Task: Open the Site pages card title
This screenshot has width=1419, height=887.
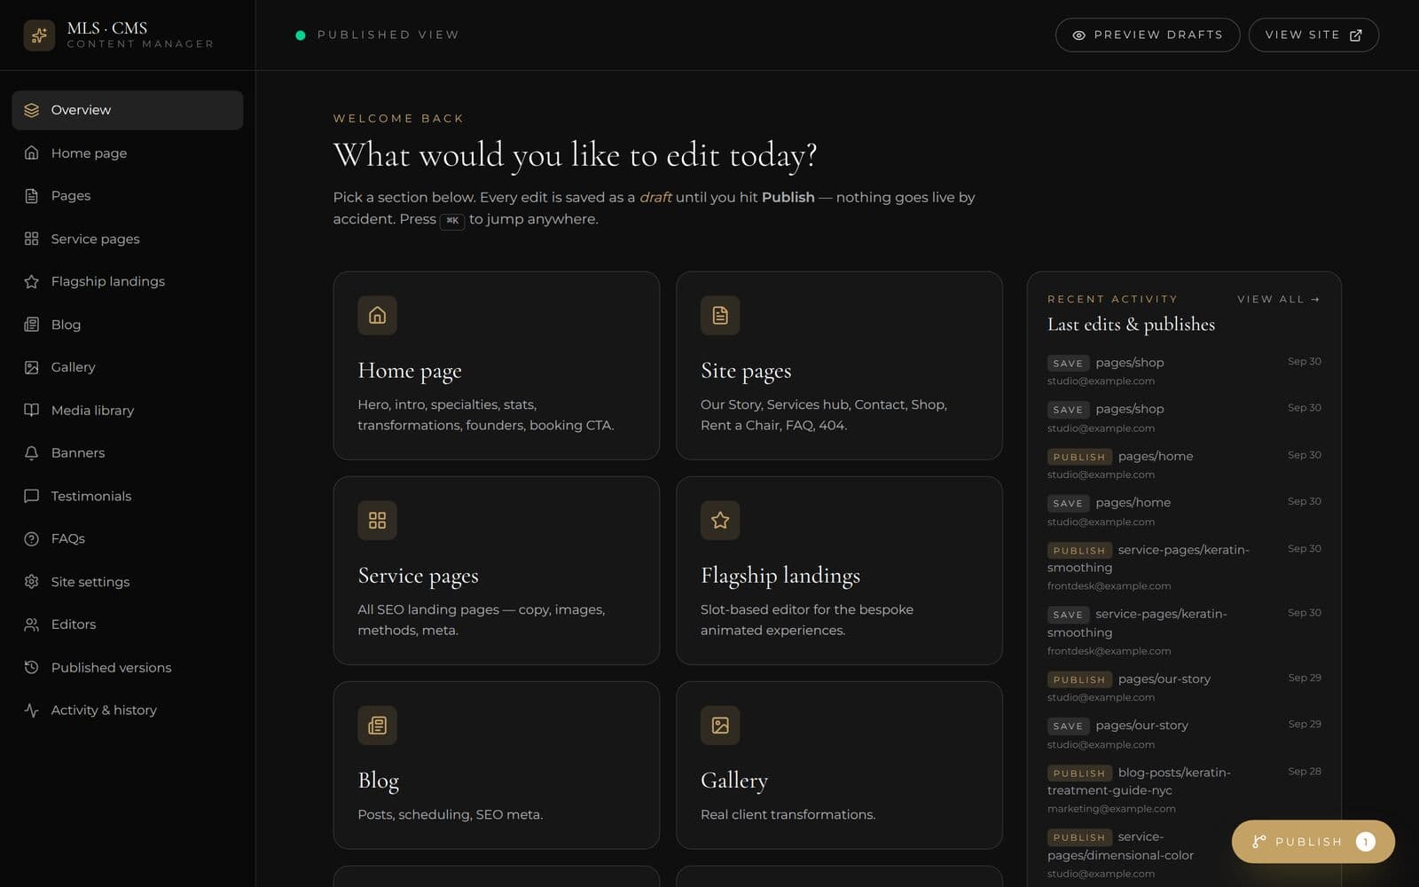Action: (x=746, y=371)
